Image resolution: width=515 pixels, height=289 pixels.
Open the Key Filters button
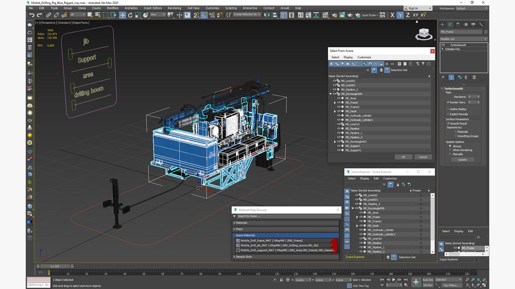451,285
